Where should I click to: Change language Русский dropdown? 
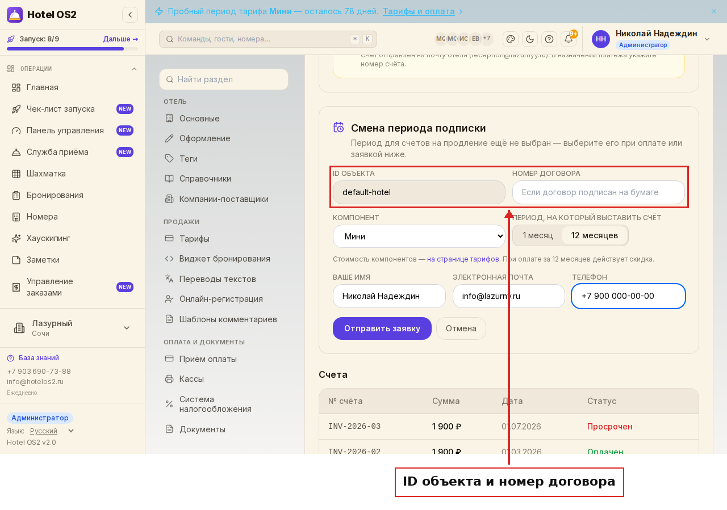point(52,431)
